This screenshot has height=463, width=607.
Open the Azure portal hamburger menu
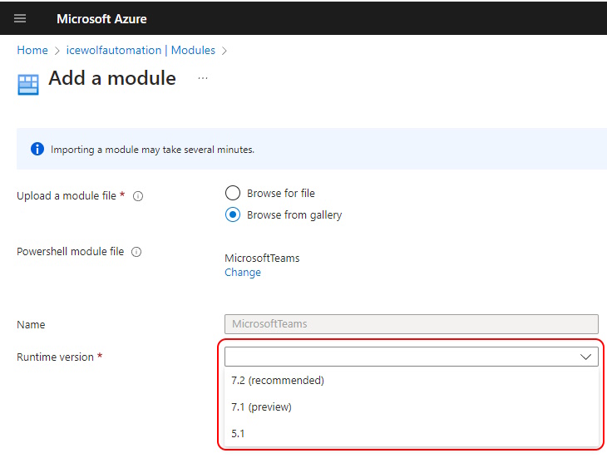(x=20, y=18)
